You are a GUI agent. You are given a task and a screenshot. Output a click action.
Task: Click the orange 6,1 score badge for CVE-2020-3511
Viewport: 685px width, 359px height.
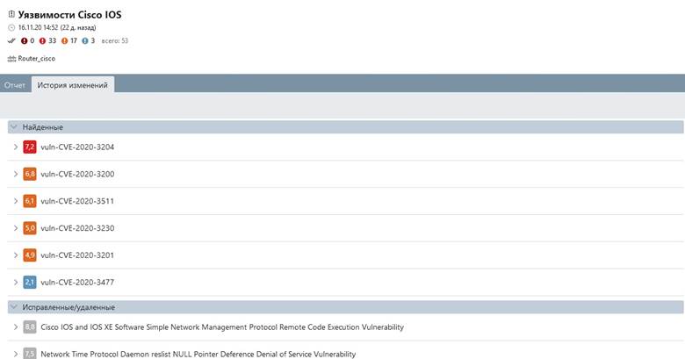click(x=30, y=201)
